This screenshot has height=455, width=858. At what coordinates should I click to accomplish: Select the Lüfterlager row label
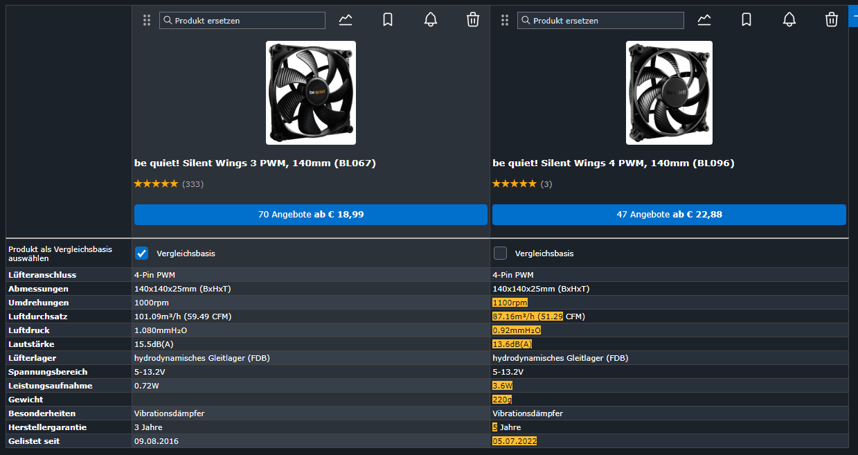(x=33, y=358)
